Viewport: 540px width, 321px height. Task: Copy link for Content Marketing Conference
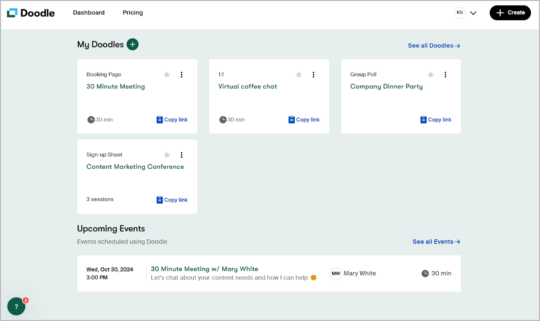tap(172, 200)
